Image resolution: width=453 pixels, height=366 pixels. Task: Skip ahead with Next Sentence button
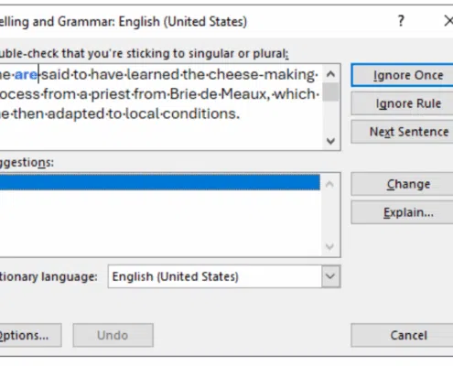(403, 132)
